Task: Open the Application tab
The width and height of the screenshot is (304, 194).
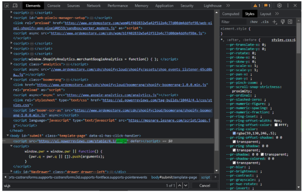Action: pyautogui.click(x=164, y=6)
